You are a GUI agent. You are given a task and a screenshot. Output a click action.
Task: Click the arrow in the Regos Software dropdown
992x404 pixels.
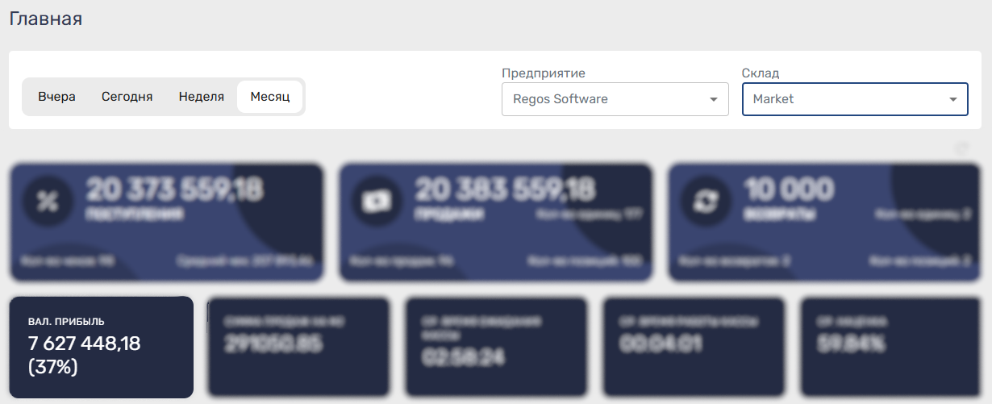click(x=713, y=99)
